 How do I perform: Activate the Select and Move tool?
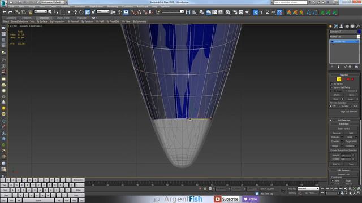point(75,12)
